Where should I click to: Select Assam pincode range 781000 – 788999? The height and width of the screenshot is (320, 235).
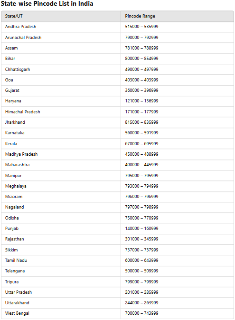click(x=141, y=48)
